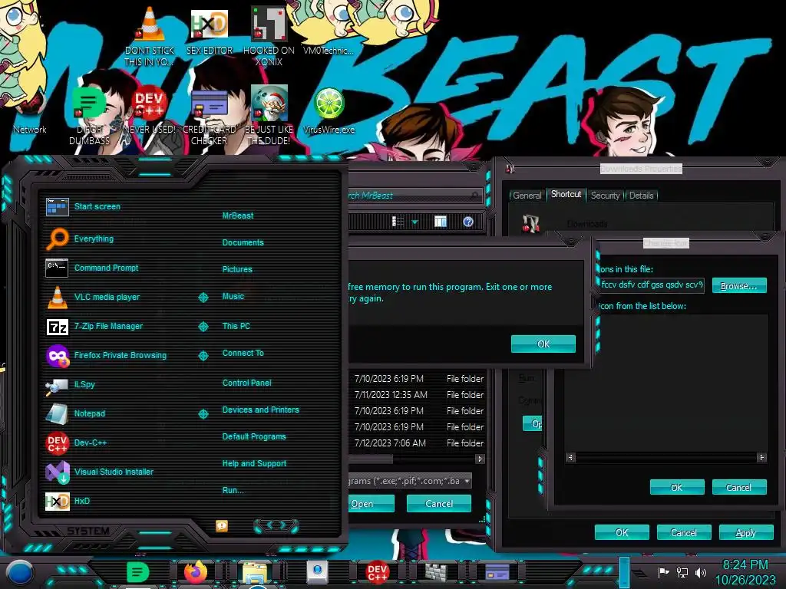Expand the 7-Zip File Manager jump list arrow
The height and width of the screenshot is (589, 786).
tap(203, 327)
